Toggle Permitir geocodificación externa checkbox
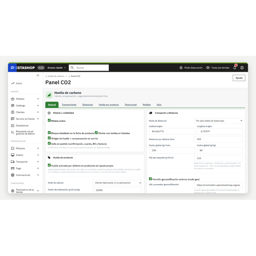This screenshot has height=256, width=256. (x=150, y=179)
